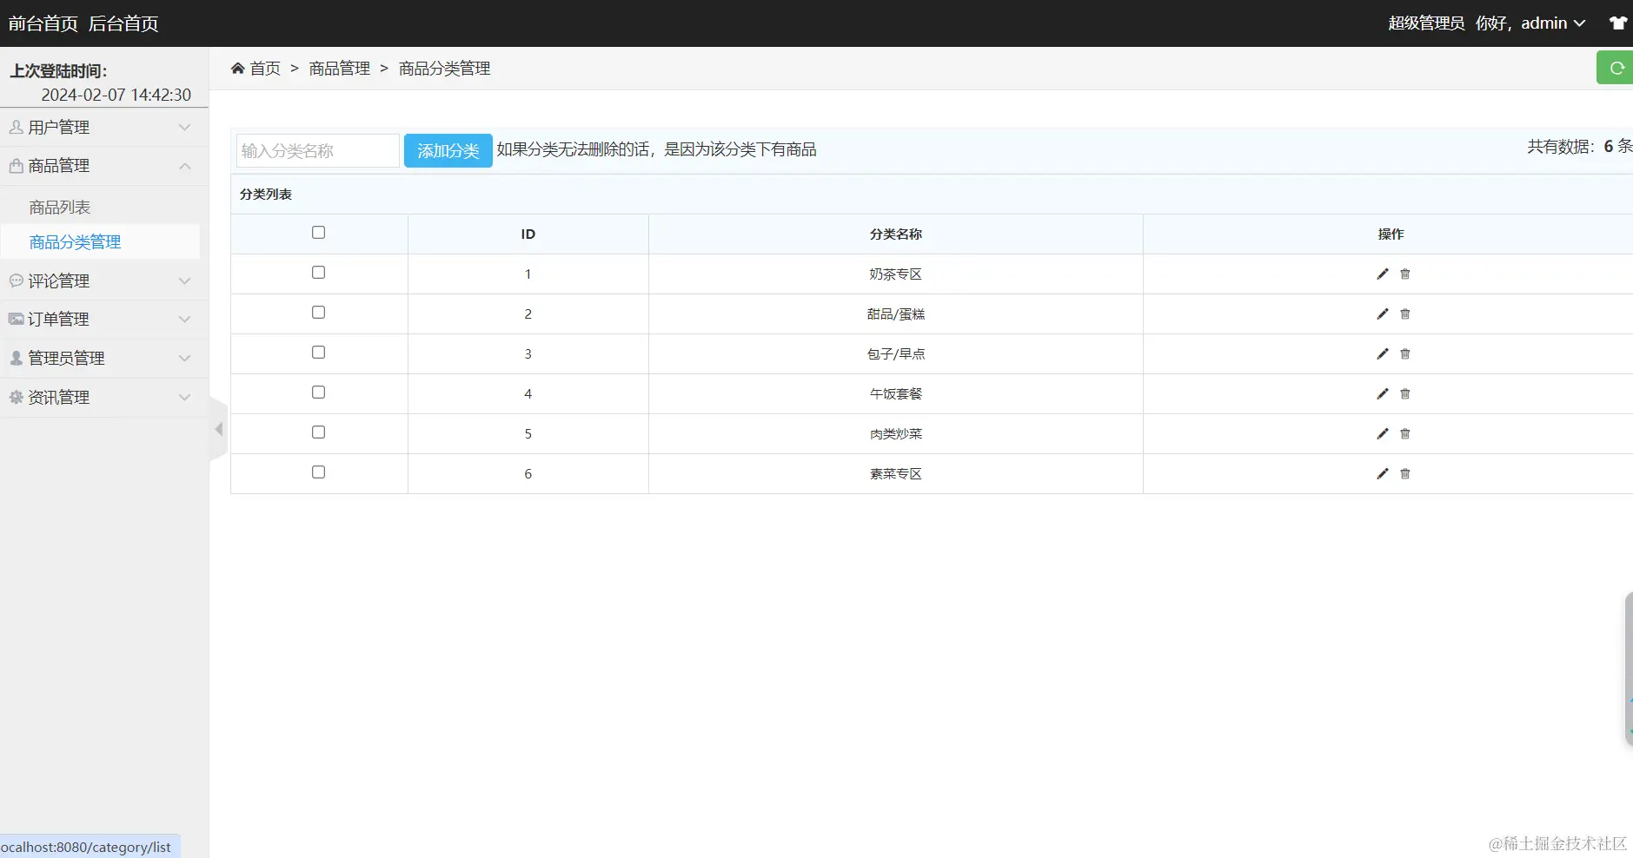Screen dimensions: 1633x858
Task: Collapse the 商品管理 menu chevron
Action: pyautogui.click(x=184, y=166)
